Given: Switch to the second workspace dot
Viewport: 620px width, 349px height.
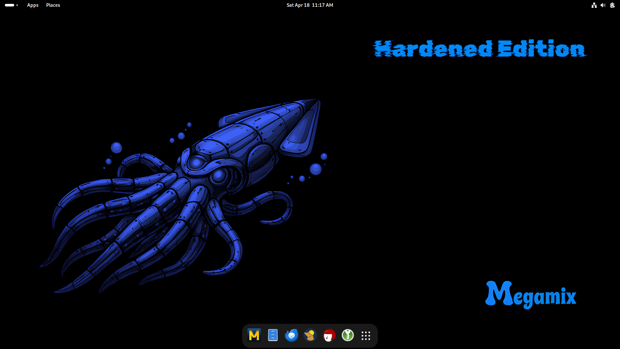Looking at the screenshot, I should pyautogui.click(x=17, y=5).
